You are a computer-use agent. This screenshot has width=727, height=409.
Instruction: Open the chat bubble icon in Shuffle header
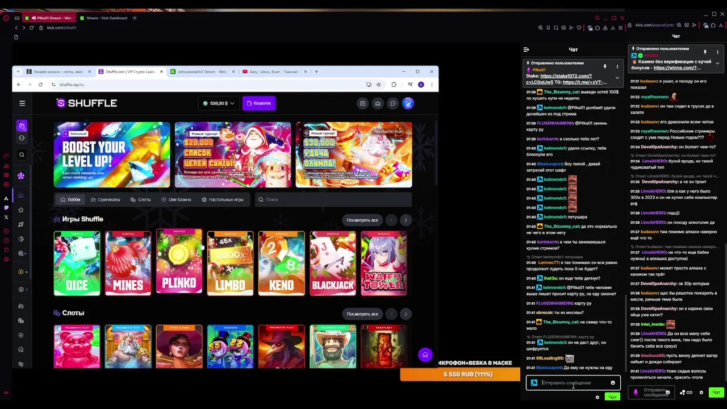pyautogui.click(x=392, y=103)
